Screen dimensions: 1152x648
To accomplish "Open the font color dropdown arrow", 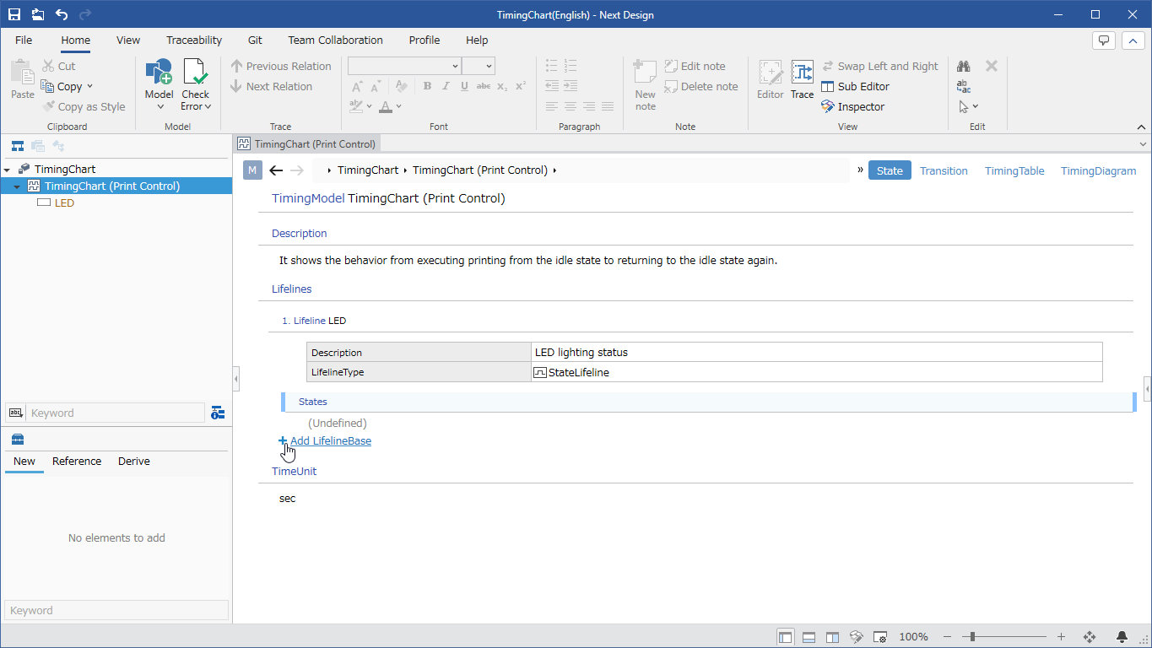I will 398,106.
